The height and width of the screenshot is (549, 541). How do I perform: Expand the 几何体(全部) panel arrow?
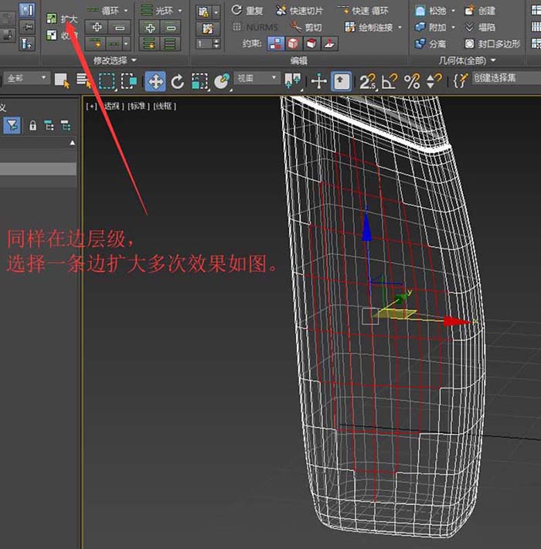click(x=492, y=60)
